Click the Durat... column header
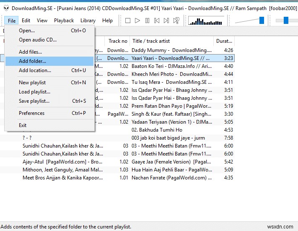The height and width of the screenshot is (231, 298). click(x=224, y=41)
